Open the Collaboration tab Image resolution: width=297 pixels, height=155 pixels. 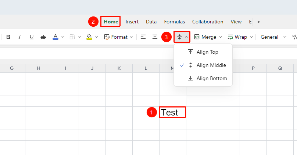coord(208,22)
